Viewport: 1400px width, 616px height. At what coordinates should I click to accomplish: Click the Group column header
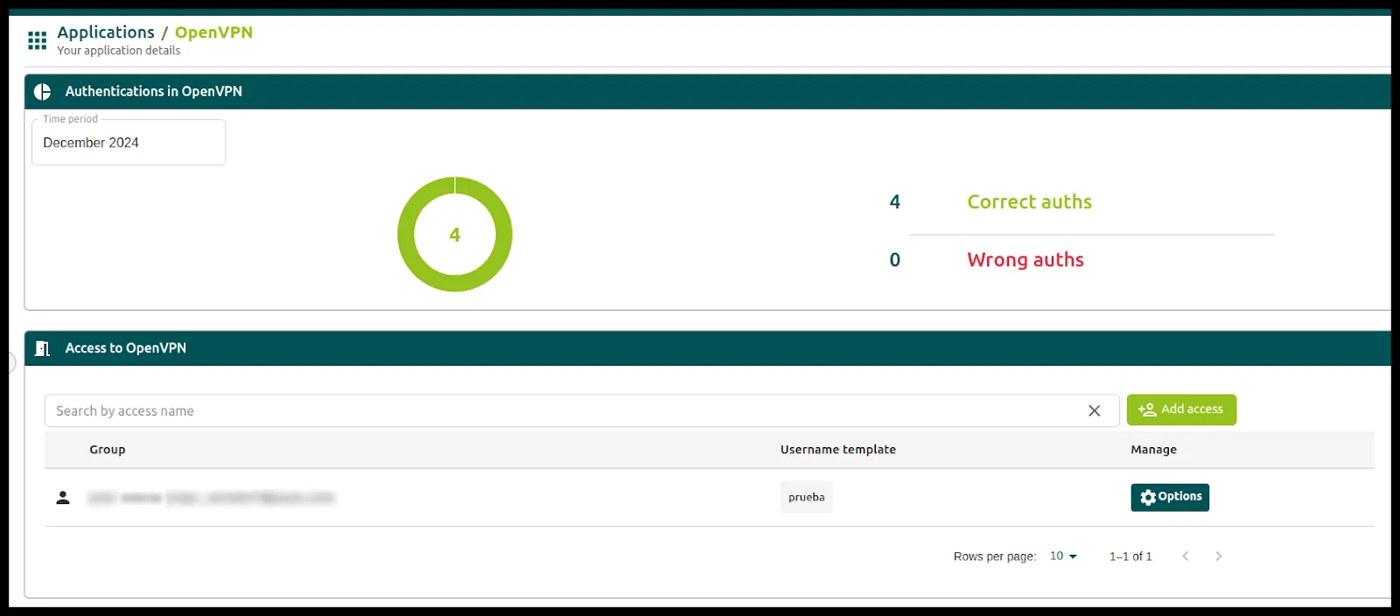[108, 450]
